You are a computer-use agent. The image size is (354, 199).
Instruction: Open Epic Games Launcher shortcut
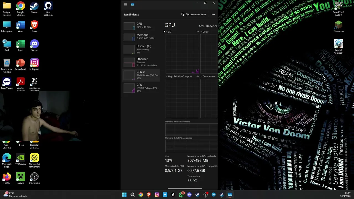[34, 85]
